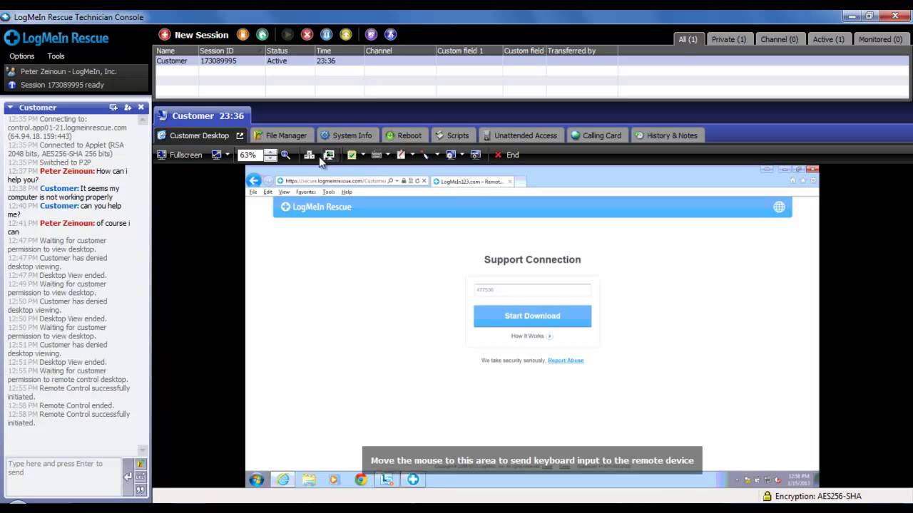
Task: Go to the Calling Card tab
Action: (596, 135)
